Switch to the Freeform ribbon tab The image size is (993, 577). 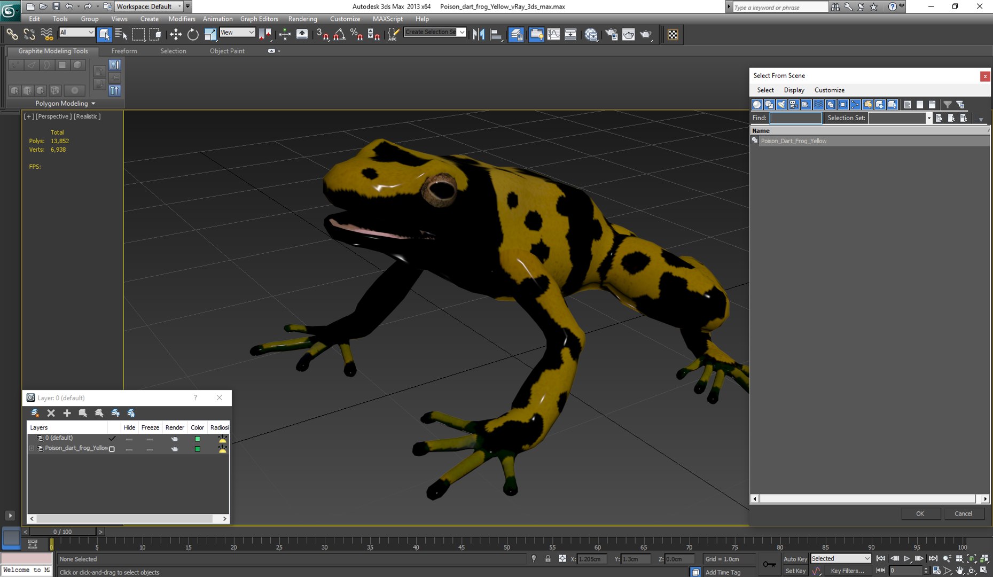[x=124, y=51]
